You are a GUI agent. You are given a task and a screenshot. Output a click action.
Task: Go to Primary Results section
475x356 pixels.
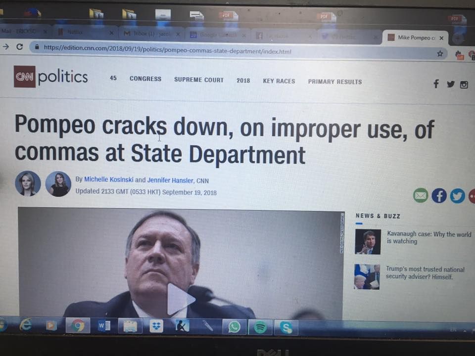pos(335,82)
